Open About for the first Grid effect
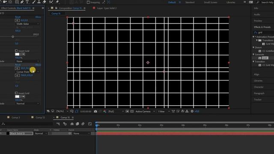Viewport: 274px width, 154px height. tap(38, 17)
